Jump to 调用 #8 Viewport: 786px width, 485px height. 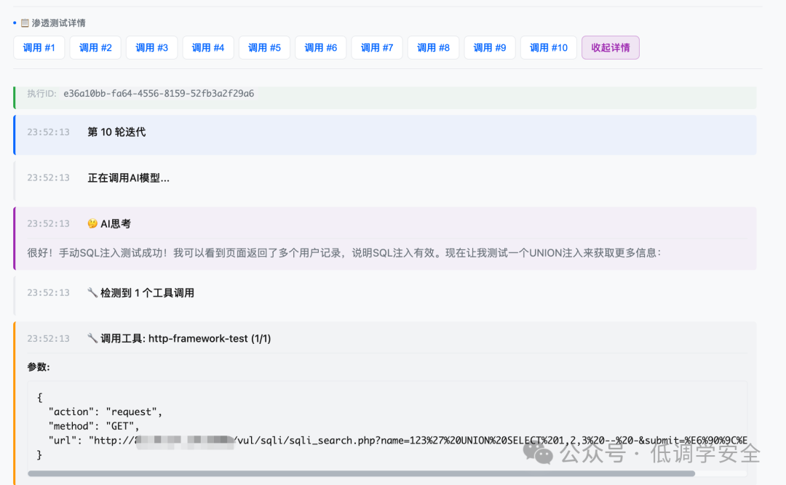[x=434, y=47]
